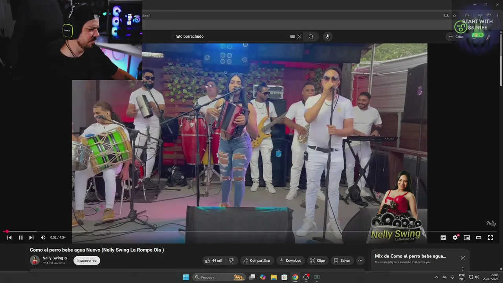Pause the playing video
Viewport: 503px width, 283px height.
click(20, 237)
